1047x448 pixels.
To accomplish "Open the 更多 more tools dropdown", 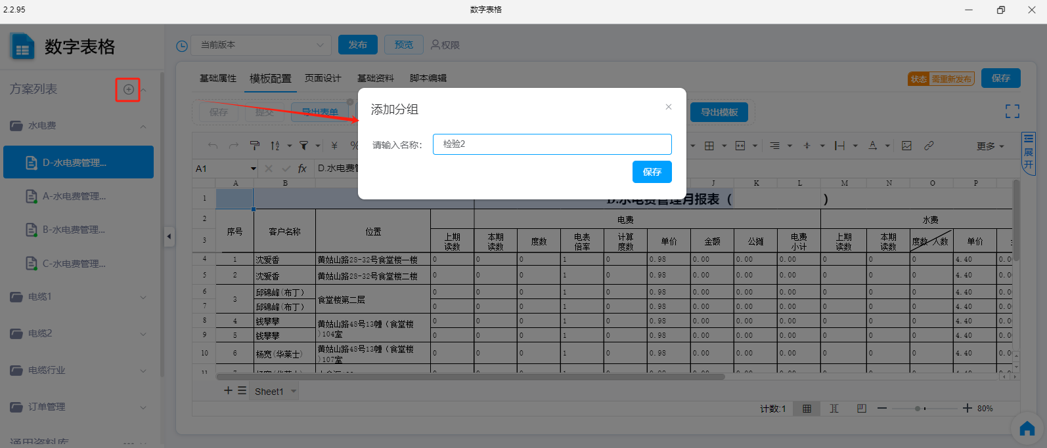I will (991, 146).
